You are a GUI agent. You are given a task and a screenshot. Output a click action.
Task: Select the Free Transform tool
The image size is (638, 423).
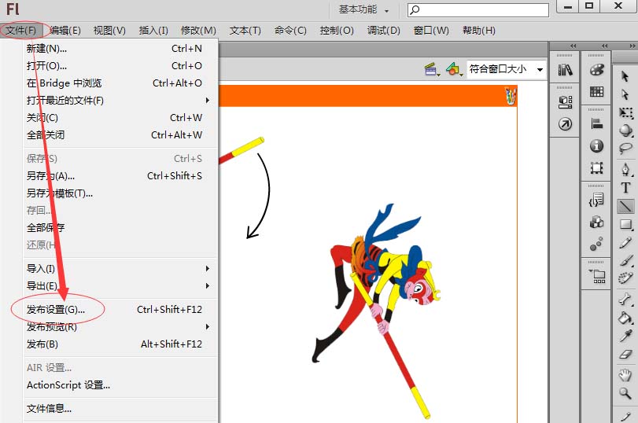point(625,112)
